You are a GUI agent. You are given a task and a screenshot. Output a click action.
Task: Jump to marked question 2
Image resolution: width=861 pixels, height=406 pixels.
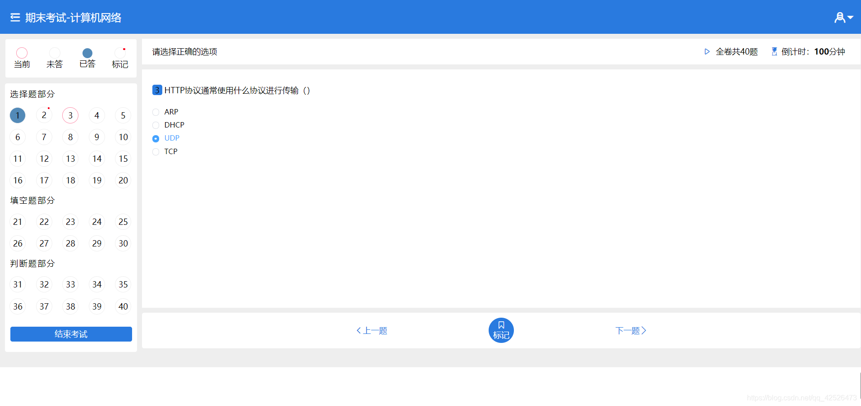click(44, 115)
